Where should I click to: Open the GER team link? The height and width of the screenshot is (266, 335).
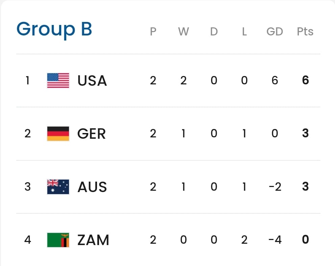click(x=91, y=134)
